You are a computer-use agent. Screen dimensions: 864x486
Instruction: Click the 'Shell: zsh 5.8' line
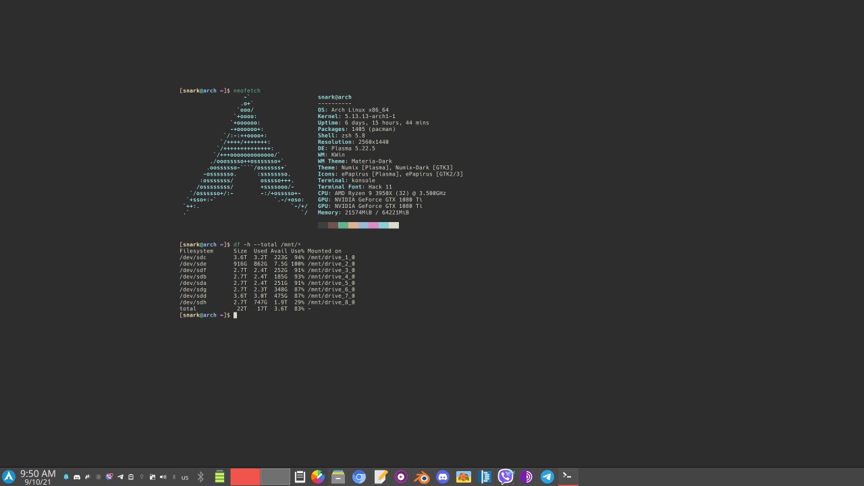(342, 136)
